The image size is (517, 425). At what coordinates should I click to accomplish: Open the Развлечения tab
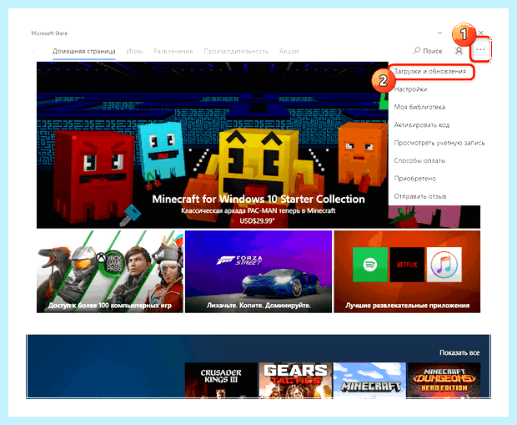(x=173, y=51)
